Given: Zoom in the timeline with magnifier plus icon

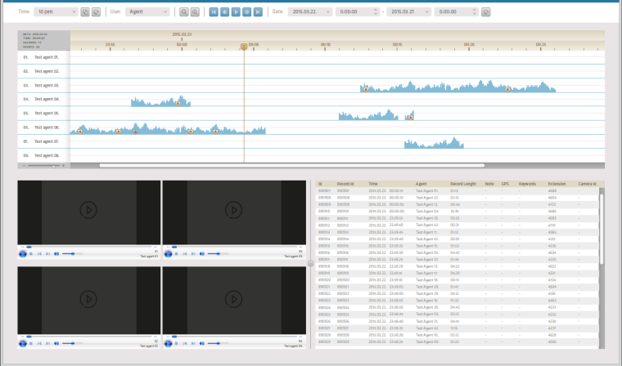Looking at the screenshot, I should point(195,12).
